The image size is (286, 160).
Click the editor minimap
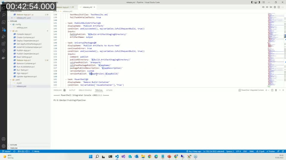click(x=276, y=50)
